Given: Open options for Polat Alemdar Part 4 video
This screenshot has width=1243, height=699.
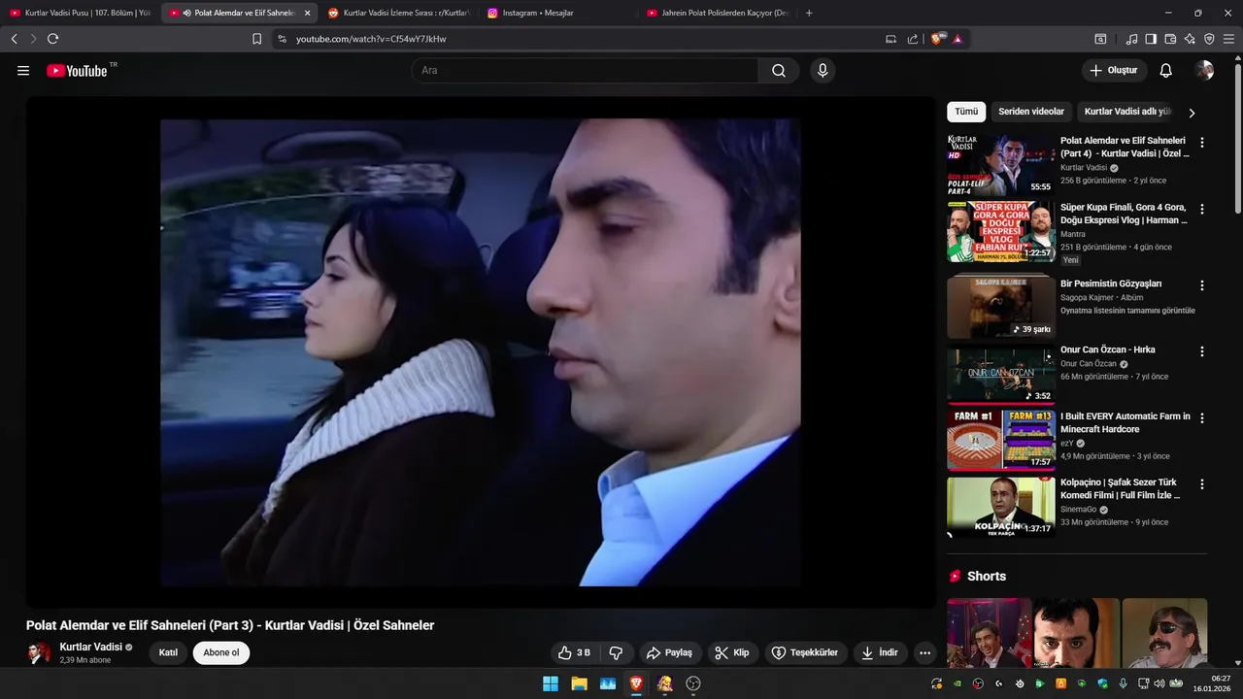Looking at the screenshot, I should click(1202, 143).
